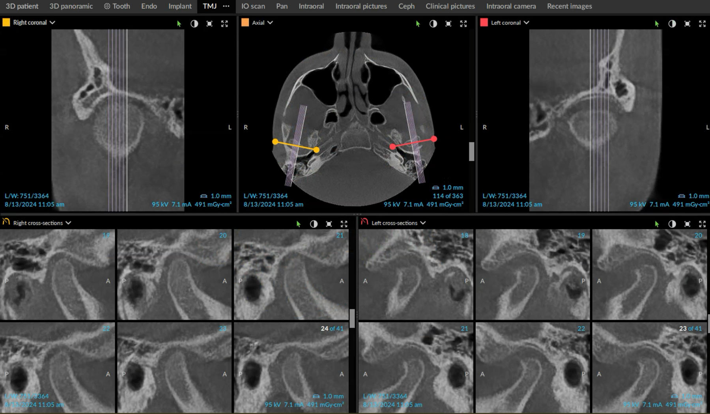
Task: Activate fullscreen on the Right cross-sections panel
Action: pyautogui.click(x=344, y=224)
